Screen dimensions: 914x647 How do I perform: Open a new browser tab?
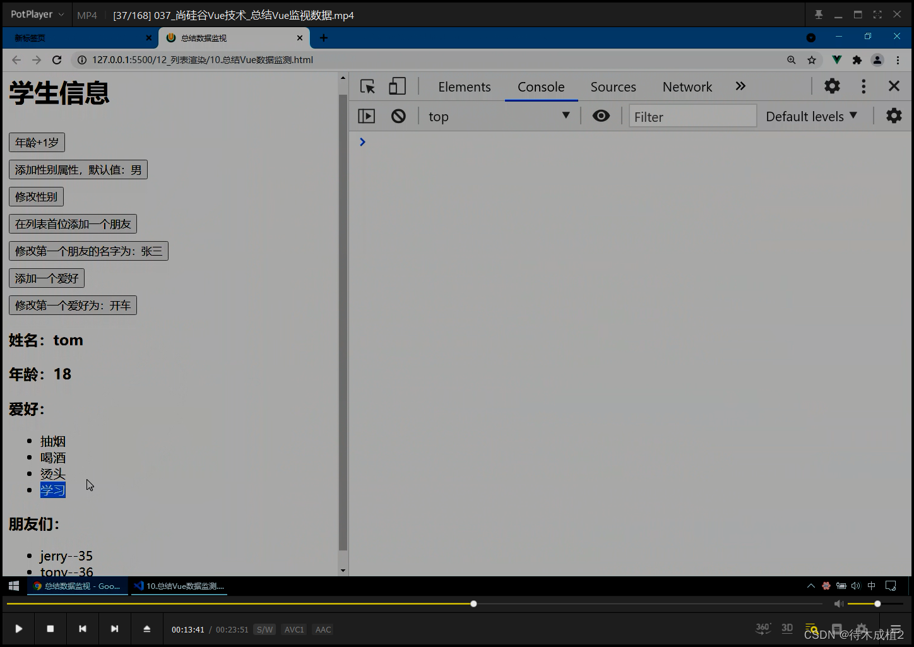pos(324,38)
